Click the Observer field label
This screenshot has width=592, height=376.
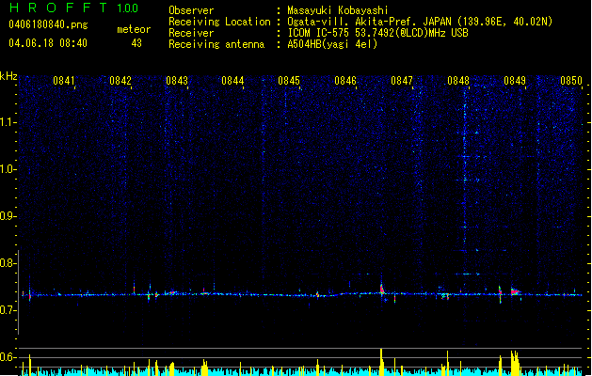(x=191, y=10)
